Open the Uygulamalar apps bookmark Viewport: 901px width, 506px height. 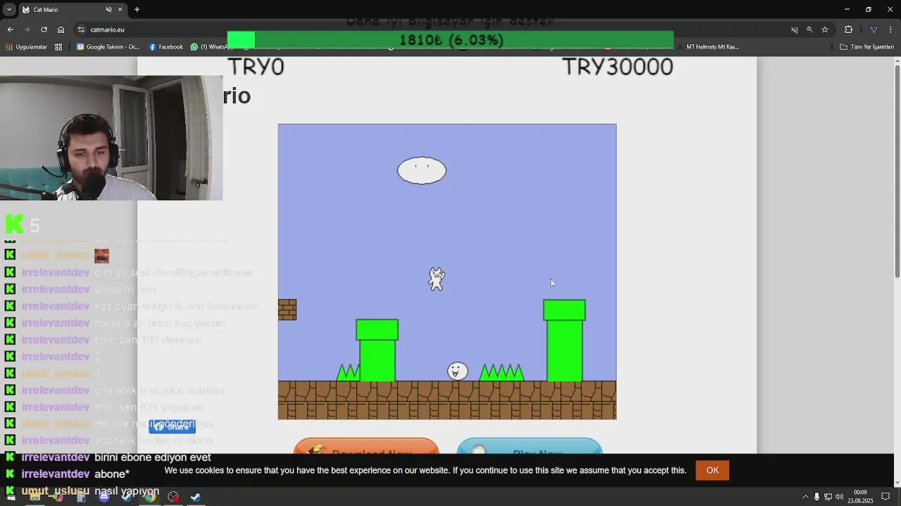click(27, 47)
